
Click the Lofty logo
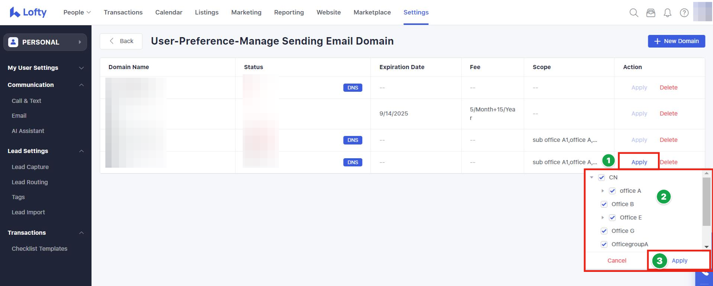[x=28, y=12]
